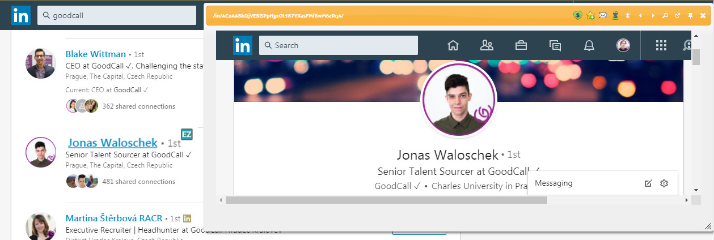Click the magnifier icon in the orange bar
The height and width of the screenshot is (240, 714).
tap(666, 15)
